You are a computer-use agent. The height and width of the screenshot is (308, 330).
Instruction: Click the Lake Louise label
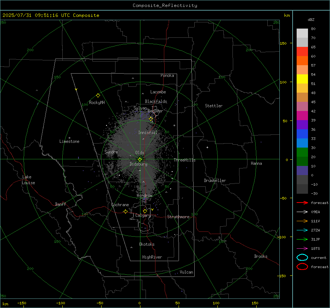tap(28, 180)
